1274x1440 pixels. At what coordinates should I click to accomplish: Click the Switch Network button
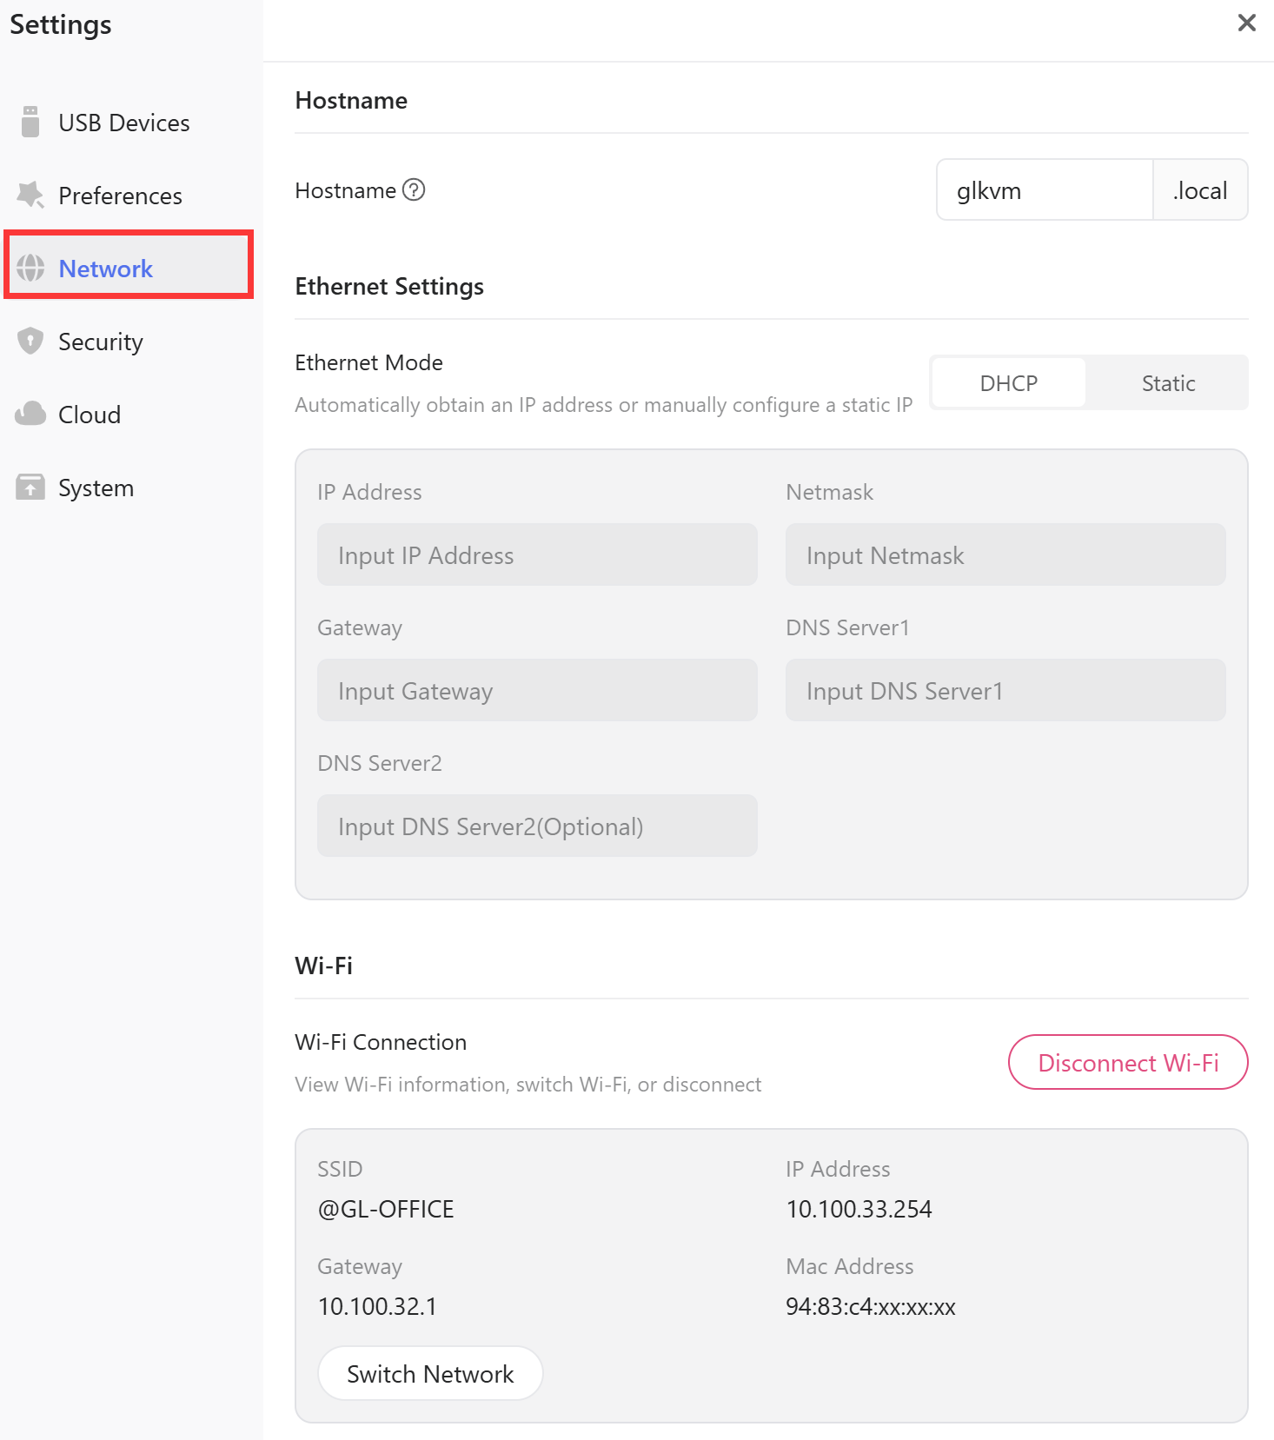[430, 1373]
